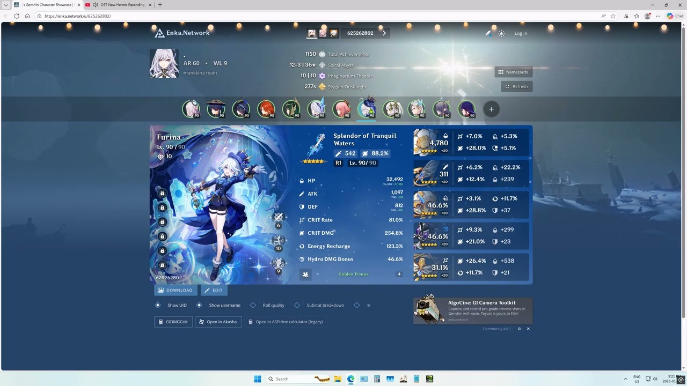Click the HP stat icon

click(x=302, y=181)
